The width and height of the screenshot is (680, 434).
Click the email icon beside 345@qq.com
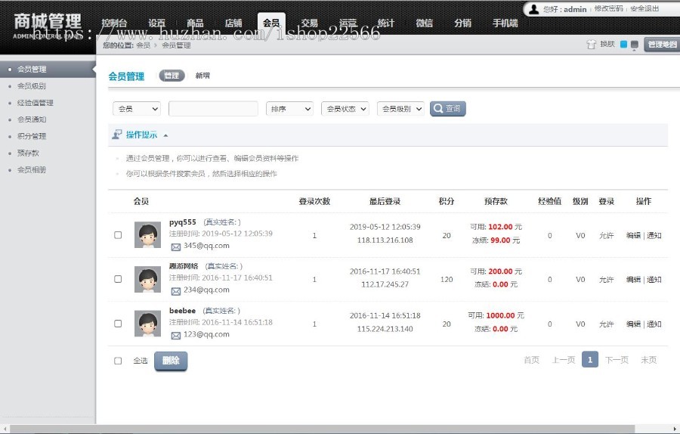pos(175,246)
